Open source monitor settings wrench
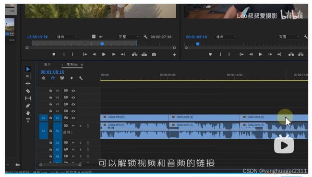 pyautogui.click(x=145, y=37)
